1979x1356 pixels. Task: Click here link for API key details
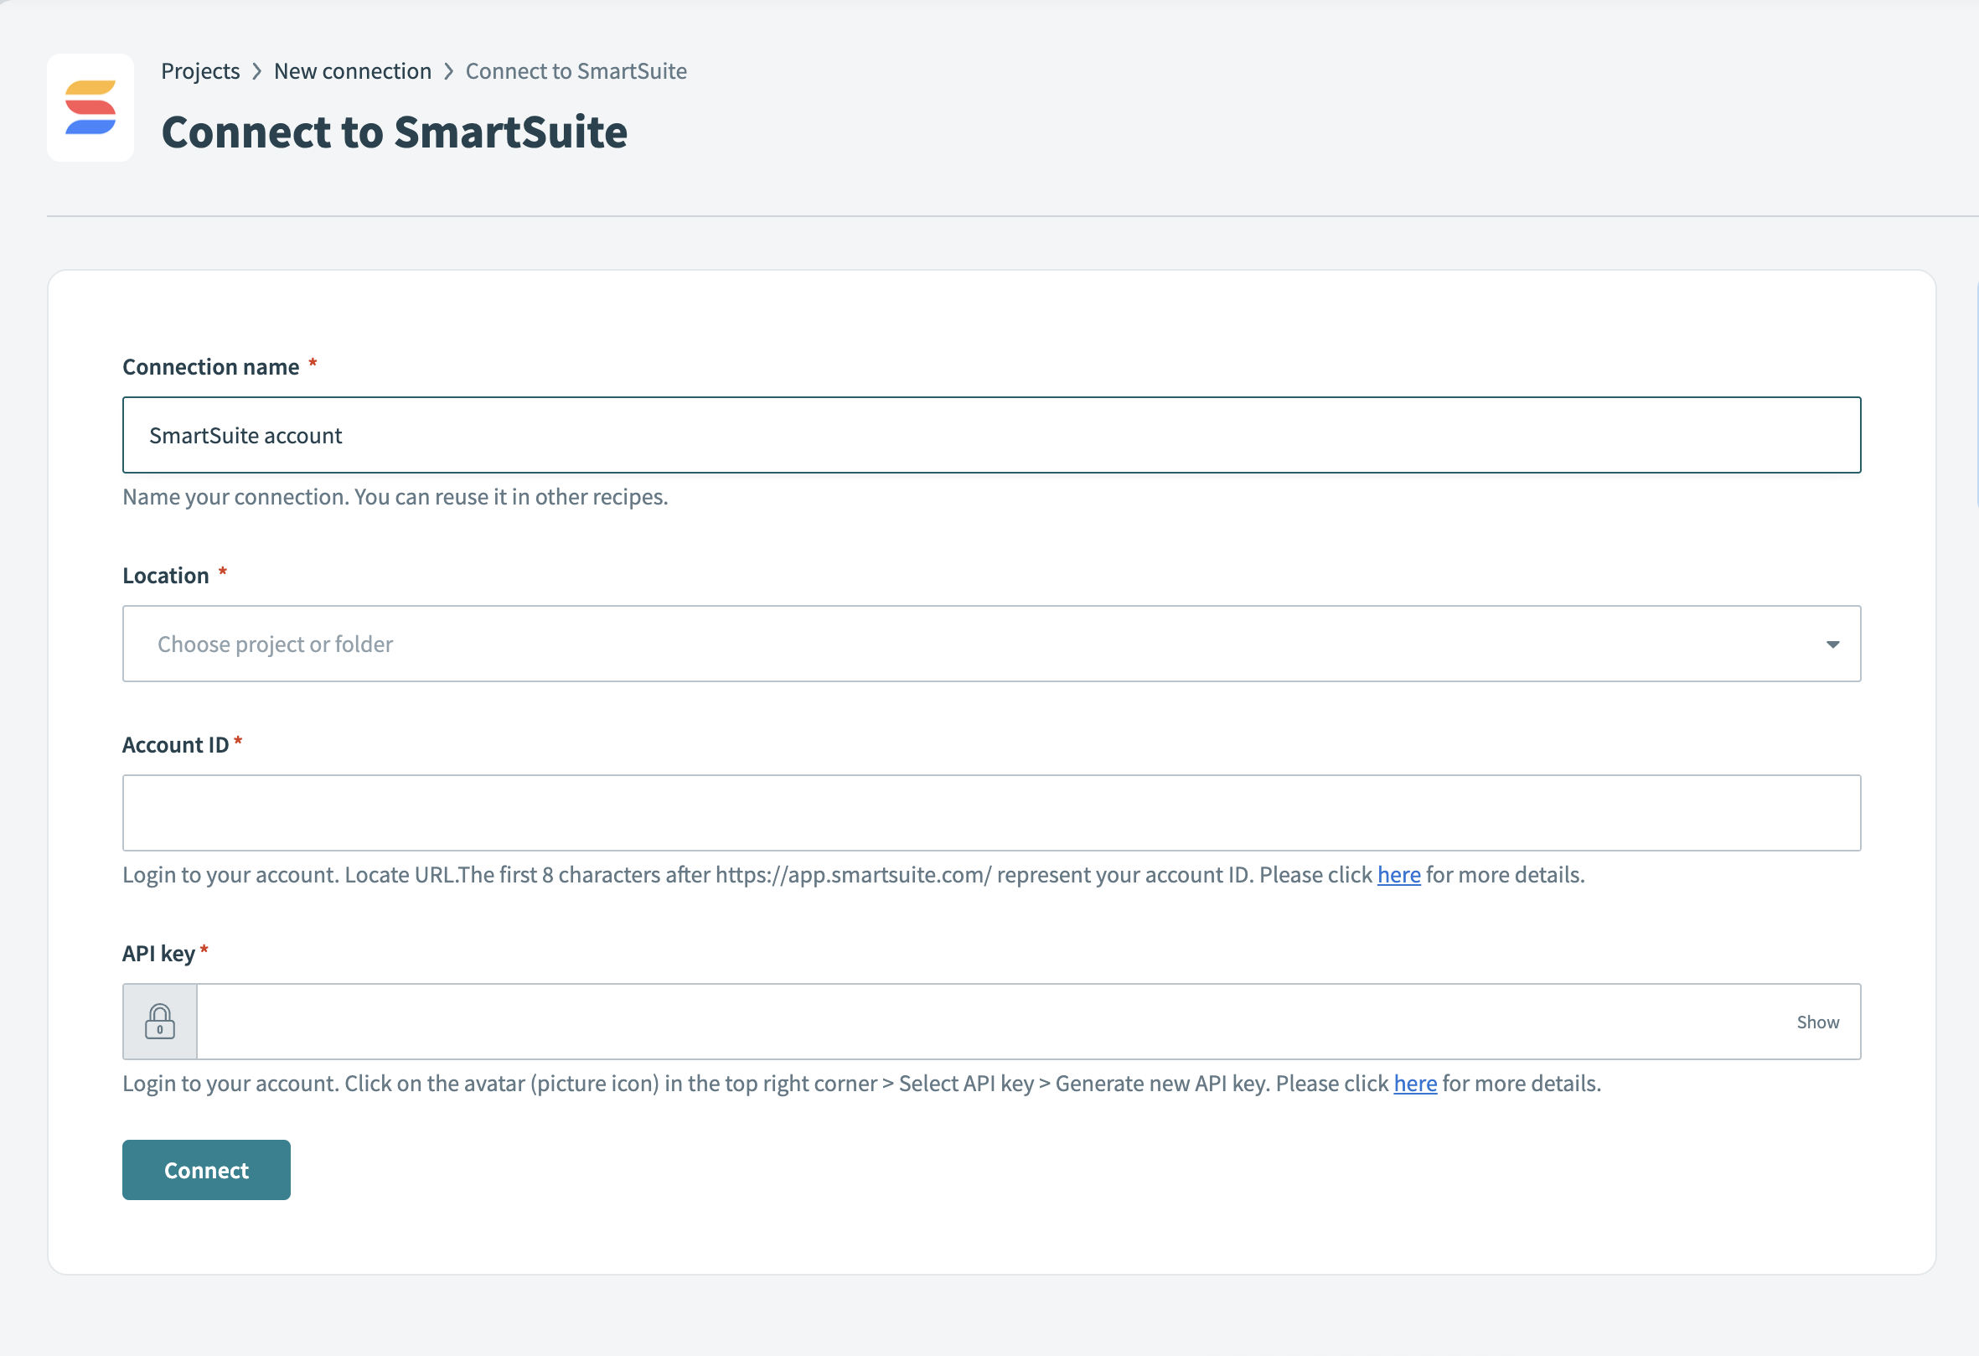[x=1414, y=1084]
